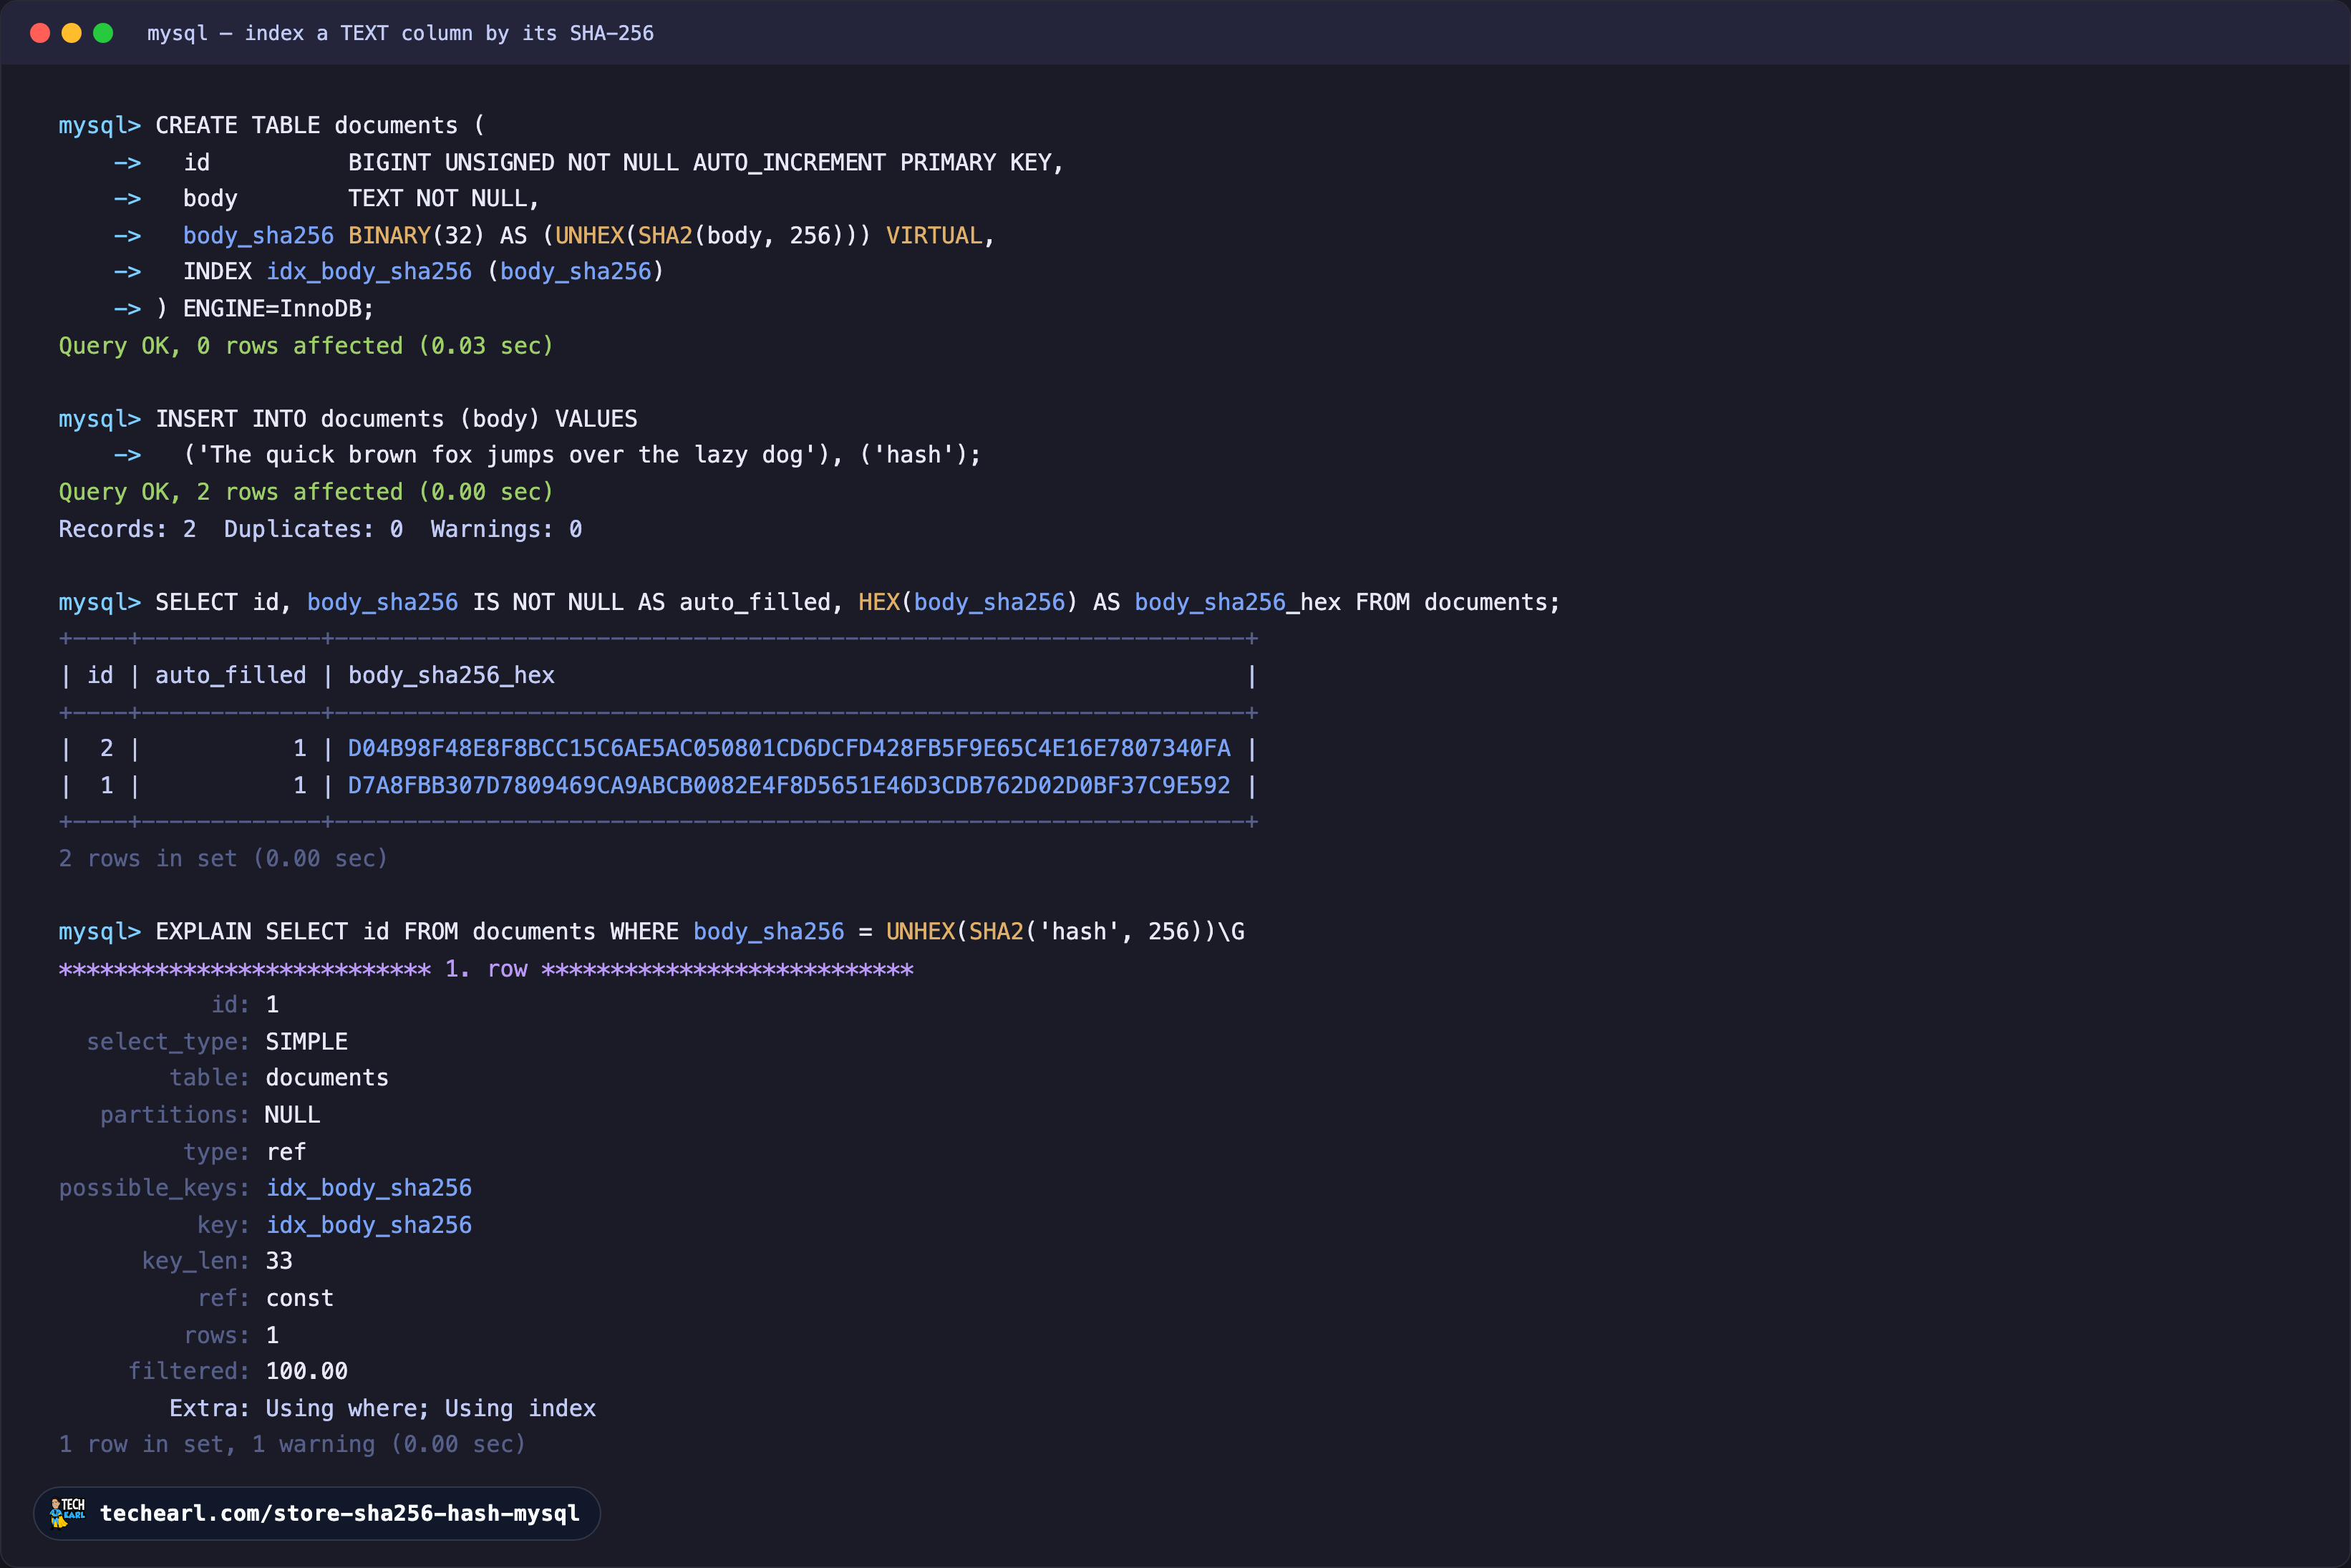Click the green maximize window button
The width and height of the screenshot is (2351, 1568).
point(103,33)
